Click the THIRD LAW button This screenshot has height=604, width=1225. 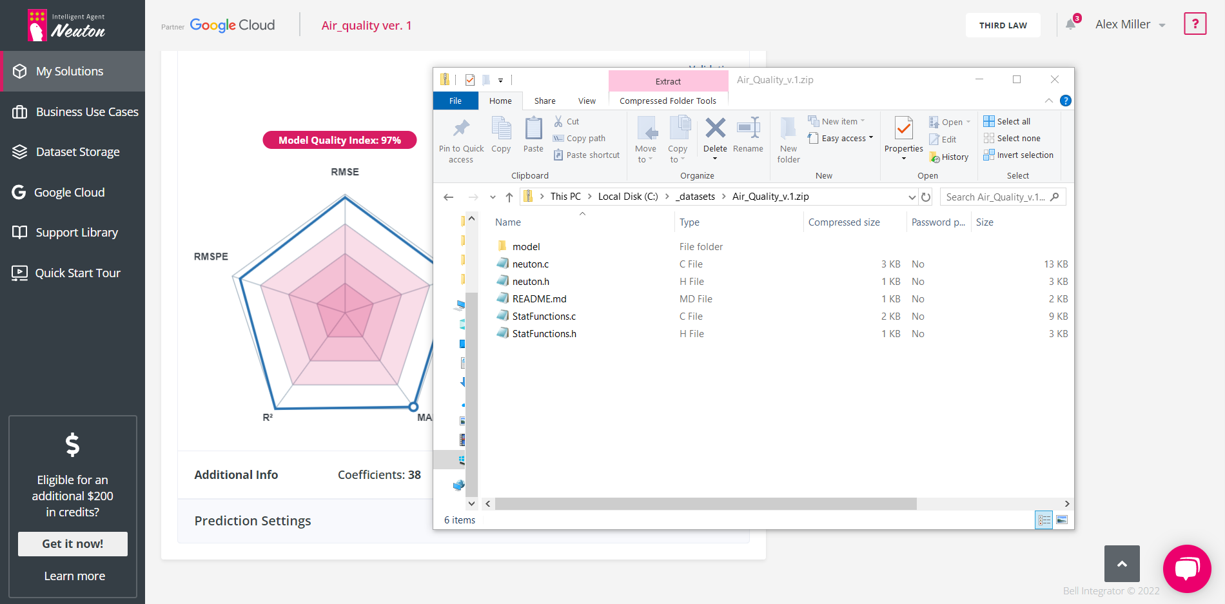(x=1003, y=25)
